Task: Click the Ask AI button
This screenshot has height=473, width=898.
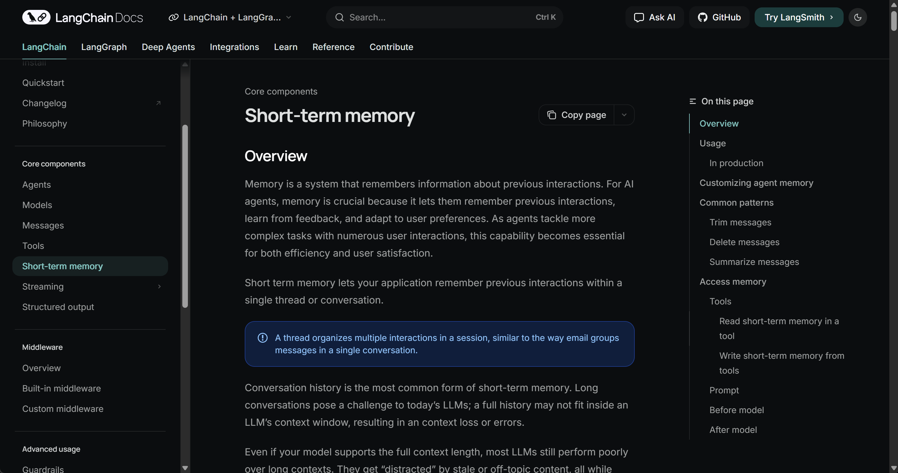Action: (x=654, y=17)
